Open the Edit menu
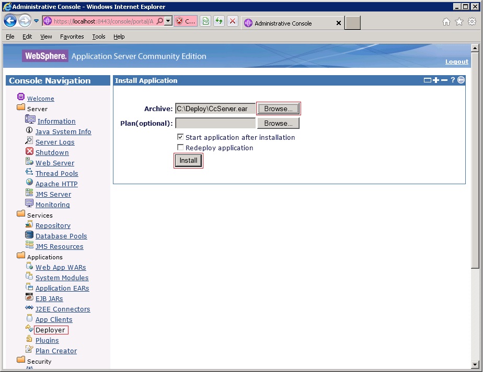This screenshot has height=372, width=483. pyautogui.click(x=27, y=37)
